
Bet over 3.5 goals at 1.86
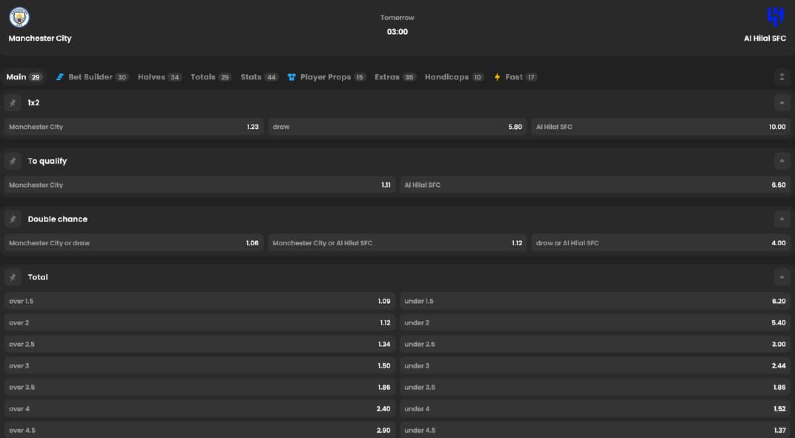coord(199,387)
